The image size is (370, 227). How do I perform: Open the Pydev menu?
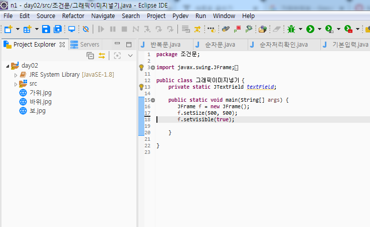(180, 16)
